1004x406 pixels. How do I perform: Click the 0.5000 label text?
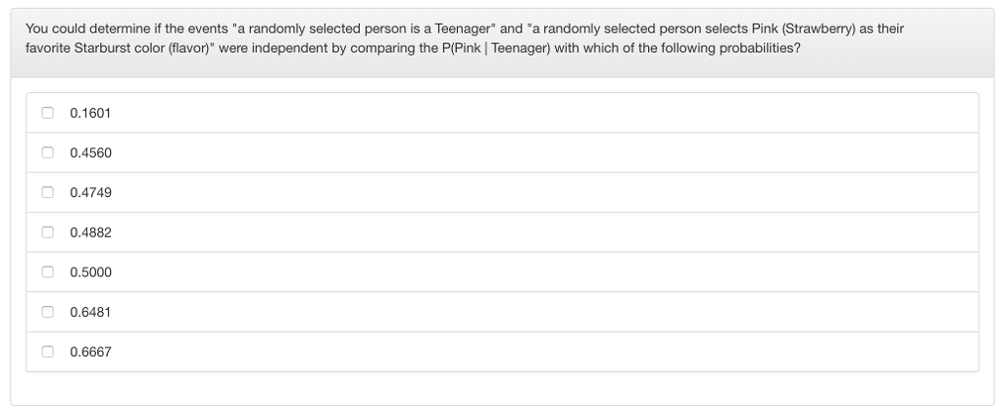(90, 272)
